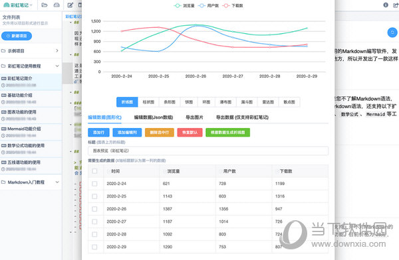Switch to 导出数据 (仅支持彩虹笔记) tab
The height and width of the screenshot is (260, 399).
[x=242, y=117]
